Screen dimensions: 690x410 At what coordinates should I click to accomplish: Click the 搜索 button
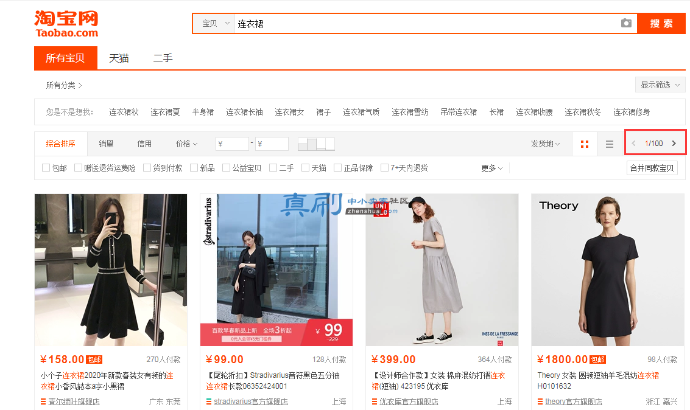[x=661, y=24]
